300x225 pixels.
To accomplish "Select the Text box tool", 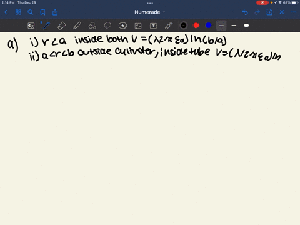I will click(x=153, y=26).
